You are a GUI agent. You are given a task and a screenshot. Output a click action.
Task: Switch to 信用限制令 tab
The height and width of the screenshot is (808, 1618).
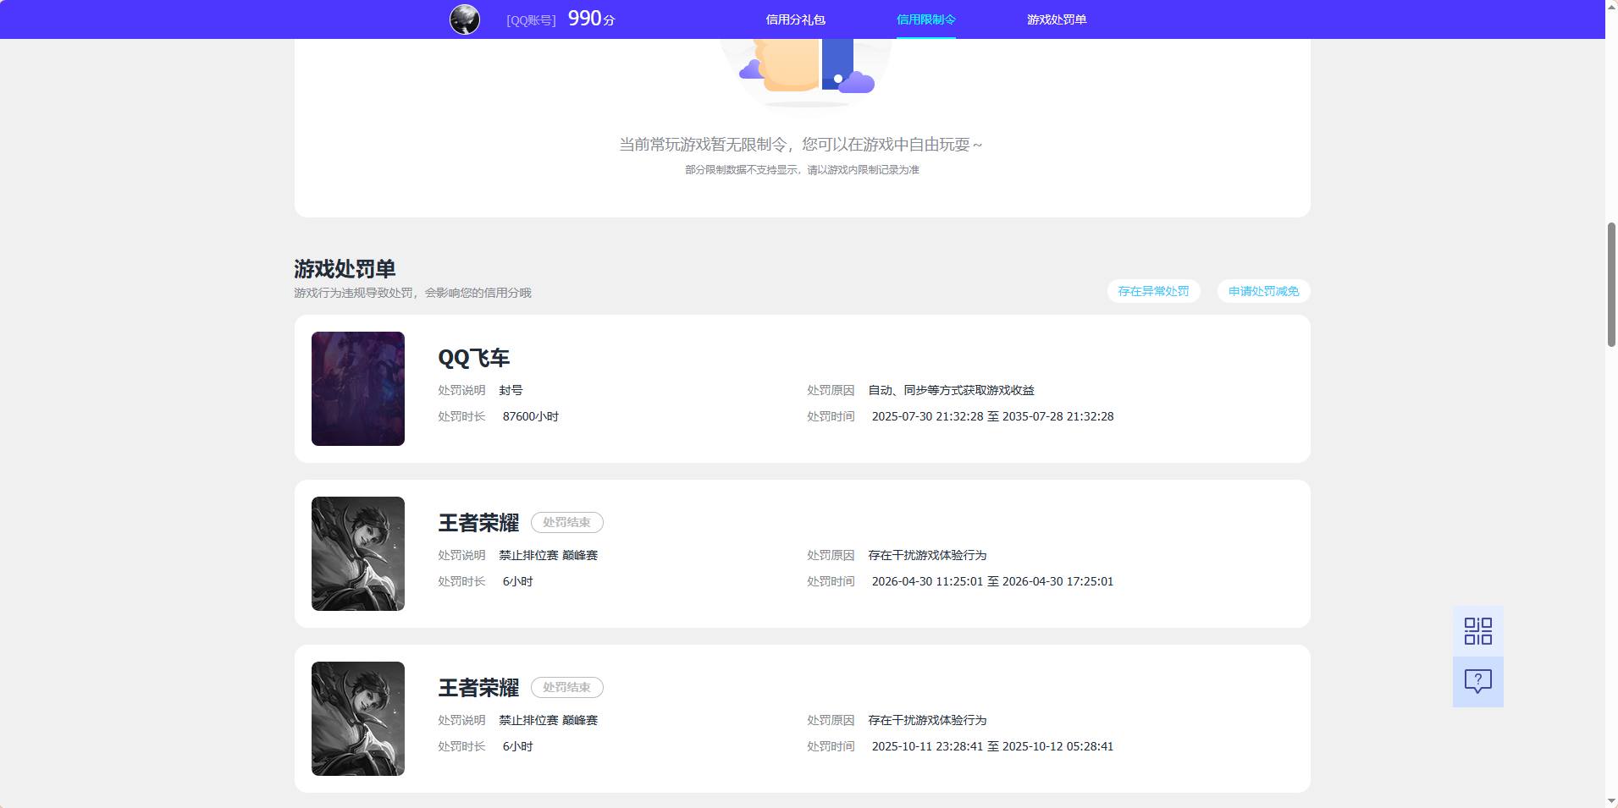(x=925, y=19)
